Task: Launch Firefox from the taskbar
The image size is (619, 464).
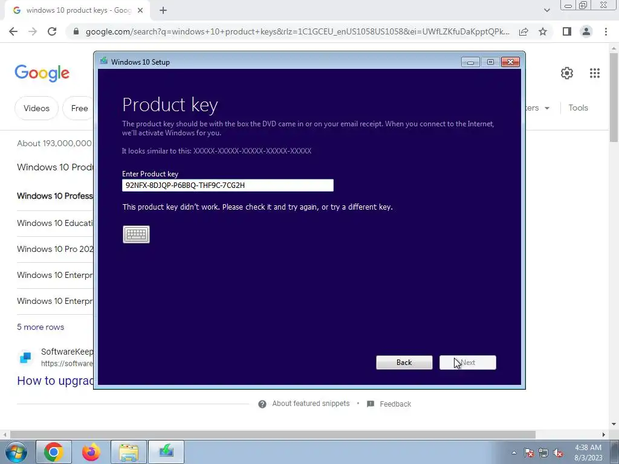Action: point(91,452)
